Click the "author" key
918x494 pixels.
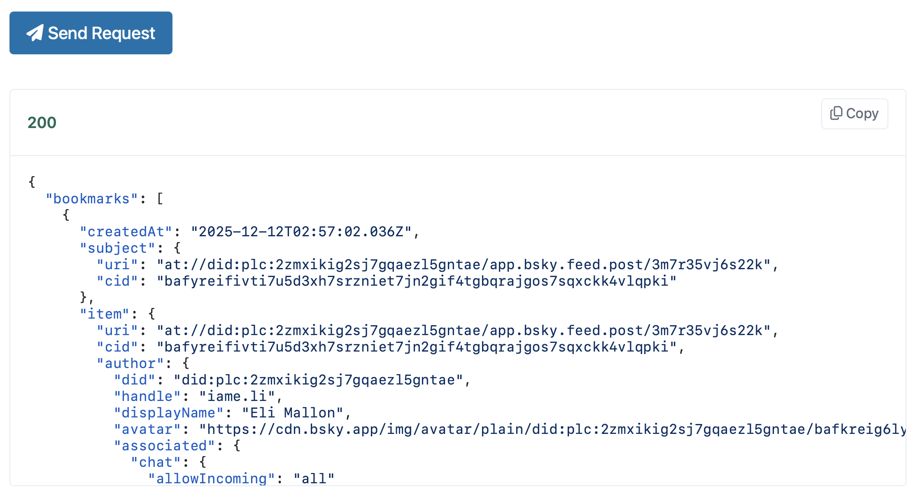pos(130,364)
